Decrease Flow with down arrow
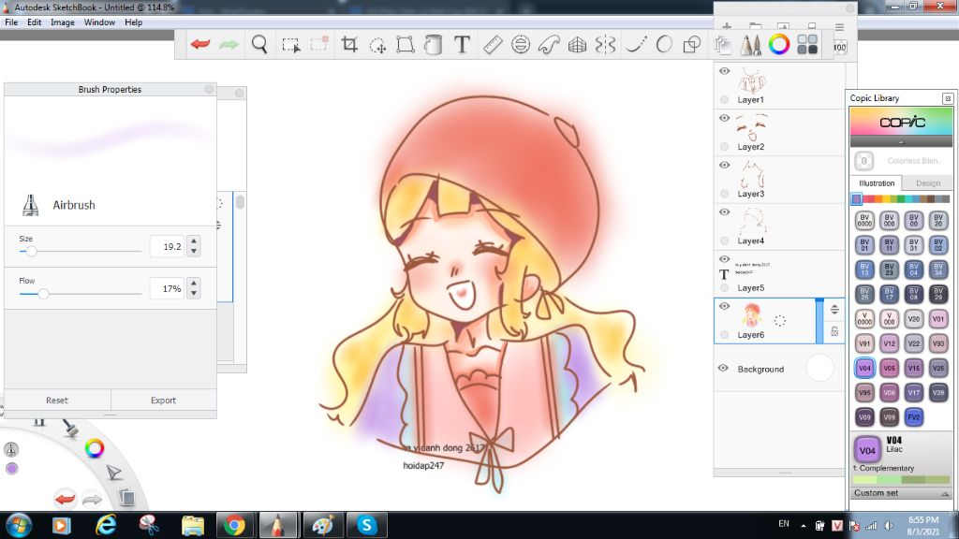The height and width of the screenshot is (539, 959). pyautogui.click(x=194, y=293)
